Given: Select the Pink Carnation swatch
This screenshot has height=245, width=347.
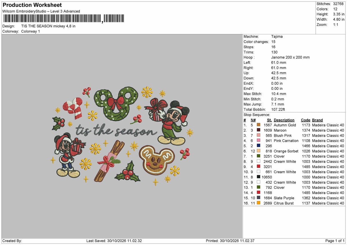Looking at the screenshot, I should point(259,141).
